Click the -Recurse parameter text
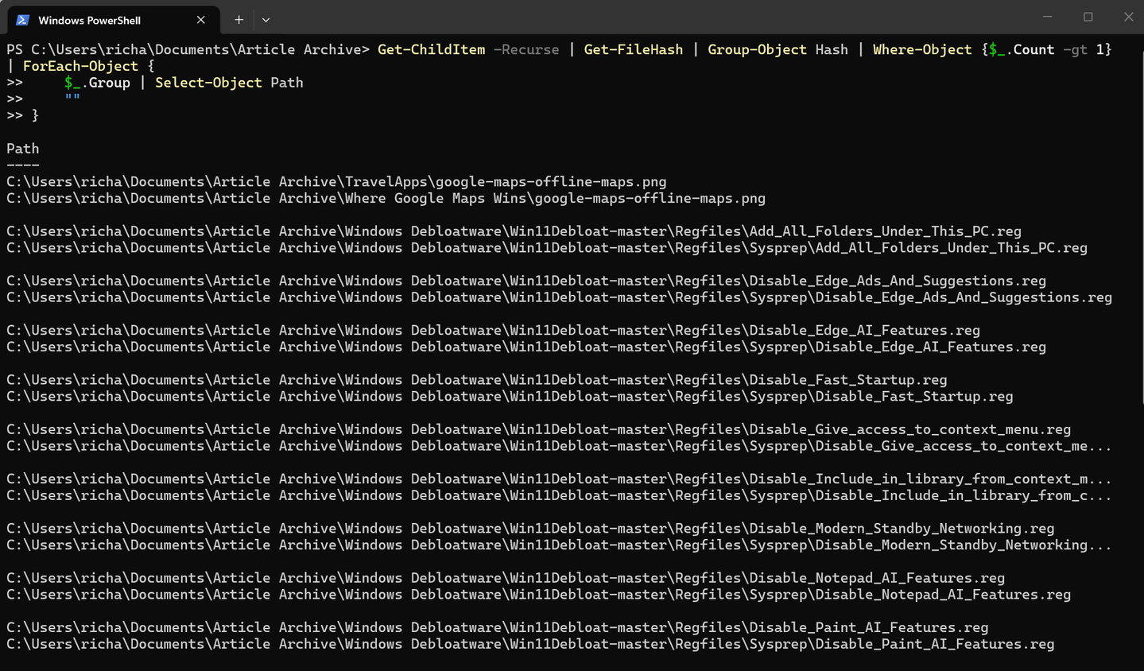 (x=526, y=49)
